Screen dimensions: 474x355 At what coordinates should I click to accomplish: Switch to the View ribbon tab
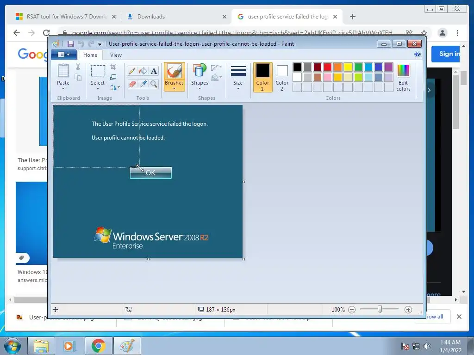(116, 55)
